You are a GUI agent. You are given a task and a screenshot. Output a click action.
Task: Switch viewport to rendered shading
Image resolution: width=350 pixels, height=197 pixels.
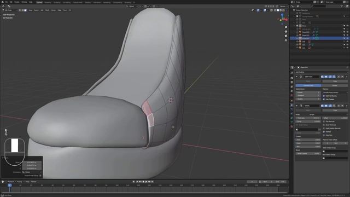click(x=284, y=10)
